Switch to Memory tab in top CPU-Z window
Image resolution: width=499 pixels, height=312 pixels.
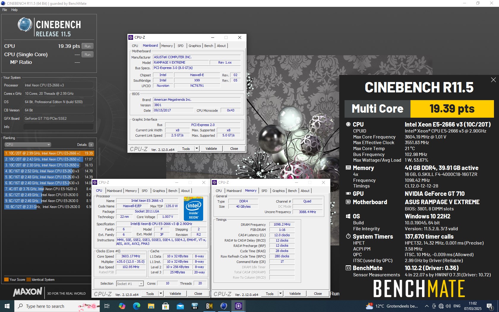click(x=167, y=46)
